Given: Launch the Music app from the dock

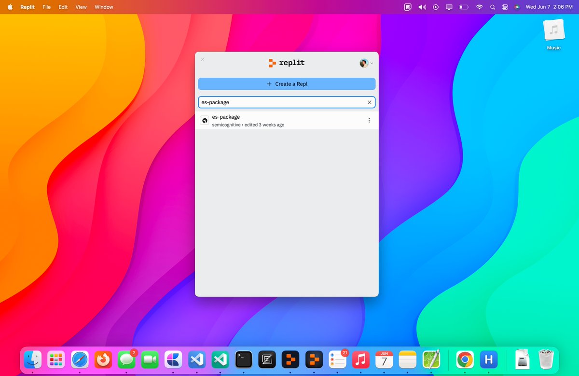Looking at the screenshot, I should pyautogui.click(x=361, y=360).
